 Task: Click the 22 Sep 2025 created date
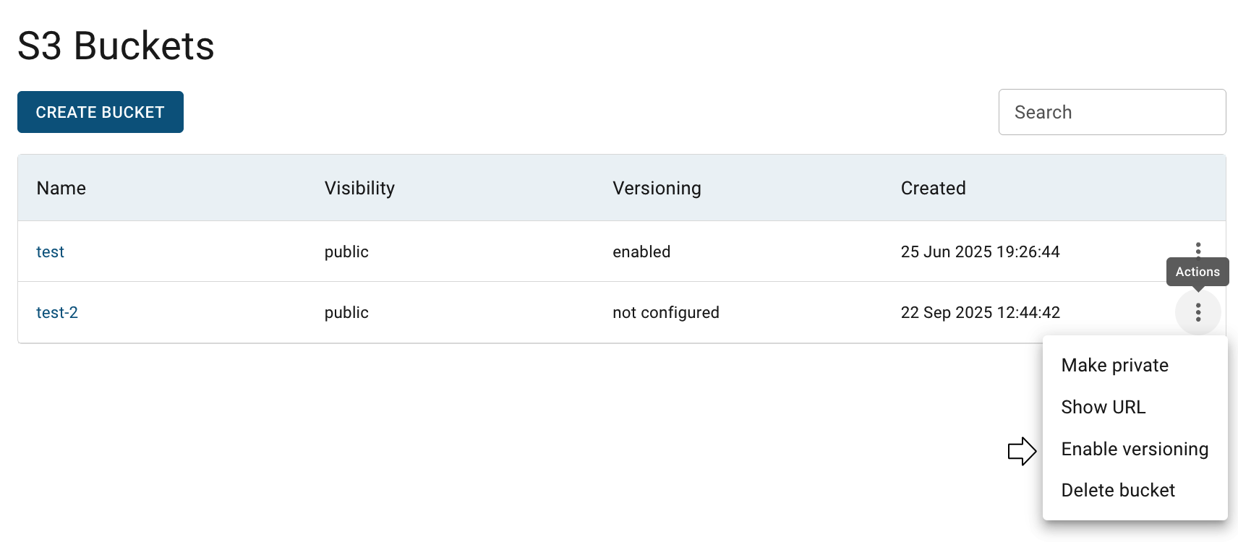(x=980, y=312)
